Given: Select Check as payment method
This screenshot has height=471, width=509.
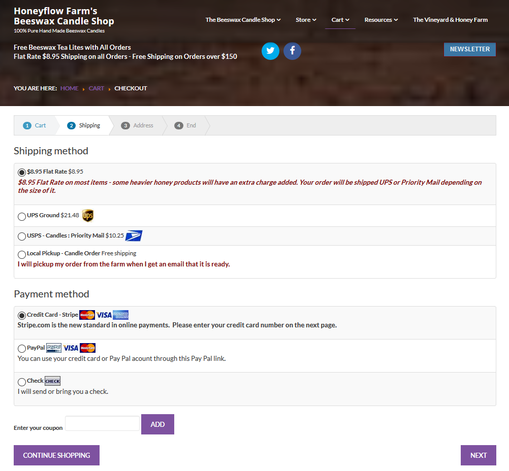Looking at the screenshot, I should click(22, 382).
